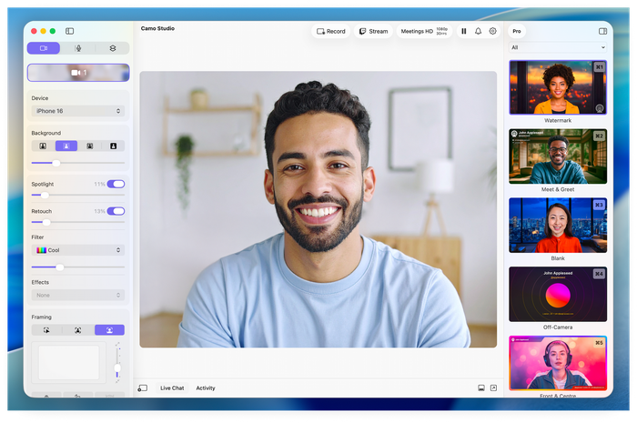
Task: Click the Spotlight 11% value
Action: [x=99, y=184]
